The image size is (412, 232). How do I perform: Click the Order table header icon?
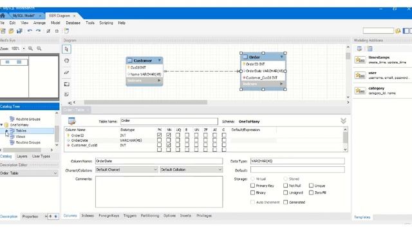point(245,57)
